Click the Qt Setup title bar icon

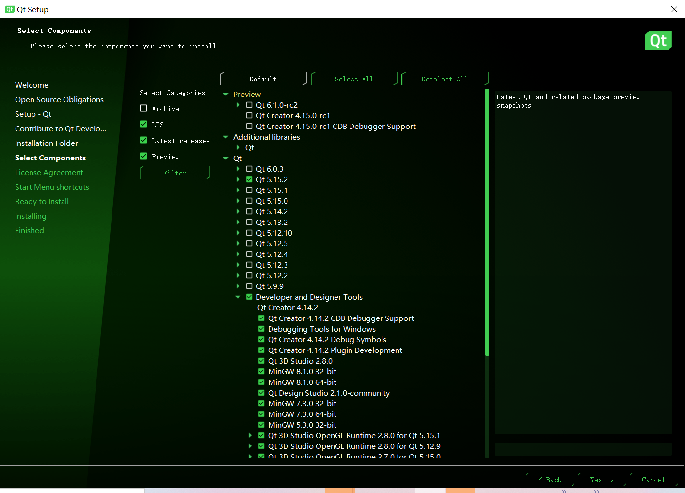coord(10,9)
